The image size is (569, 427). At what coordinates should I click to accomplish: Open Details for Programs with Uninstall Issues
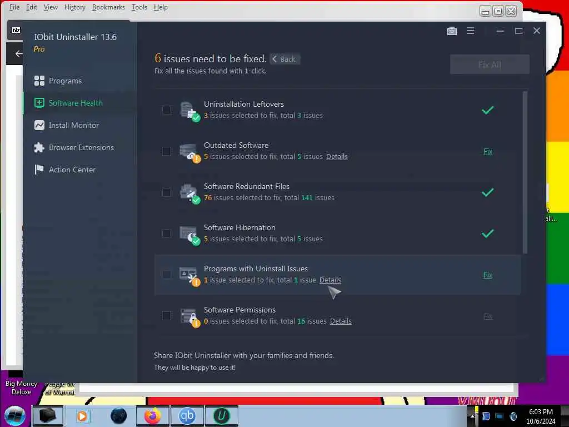(x=330, y=280)
